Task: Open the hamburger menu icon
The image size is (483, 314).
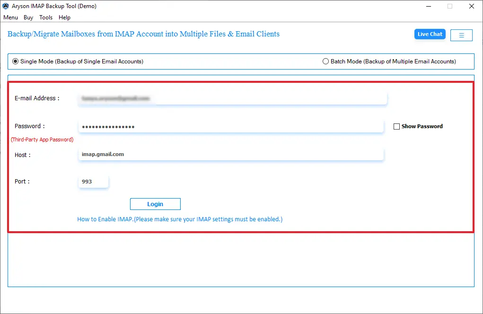Action: (461, 35)
